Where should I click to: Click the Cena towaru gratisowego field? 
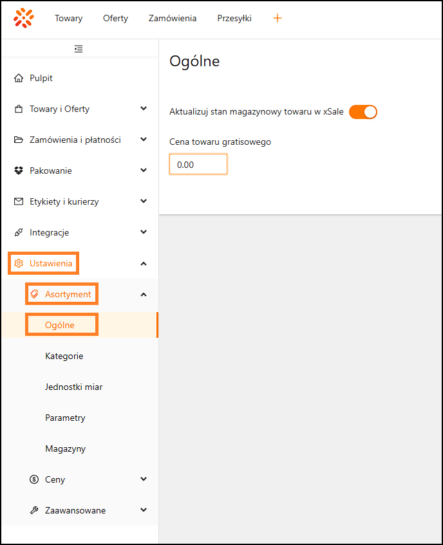[198, 165]
